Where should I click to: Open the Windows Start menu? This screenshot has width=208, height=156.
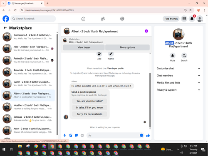(x=4, y=149)
